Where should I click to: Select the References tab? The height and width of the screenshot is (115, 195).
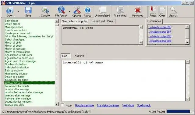[x=154, y=21]
